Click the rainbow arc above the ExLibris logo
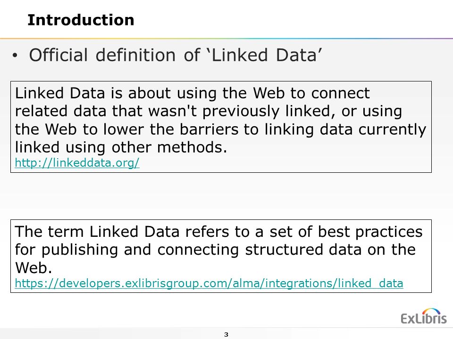This screenshot has height=339, width=453. tap(431, 311)
